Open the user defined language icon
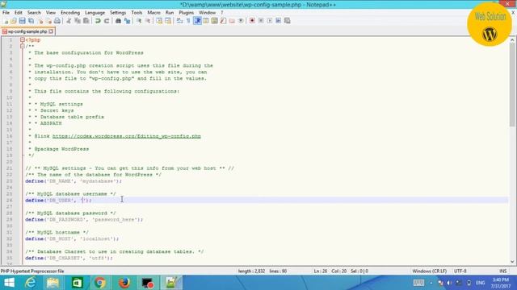Viewport: 517px width, 290px height. pos(206,21)
